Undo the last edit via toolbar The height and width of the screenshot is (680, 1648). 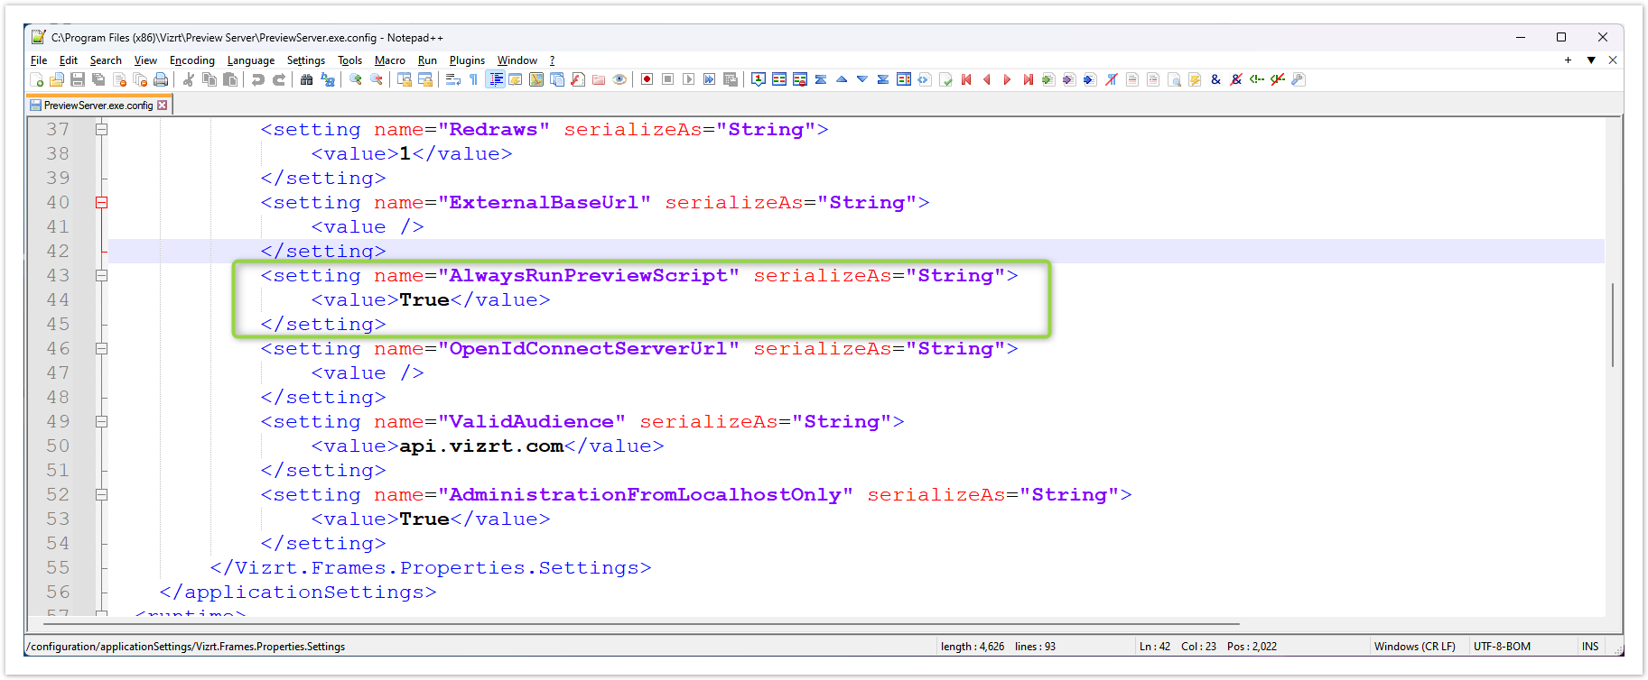click(258, 80)
